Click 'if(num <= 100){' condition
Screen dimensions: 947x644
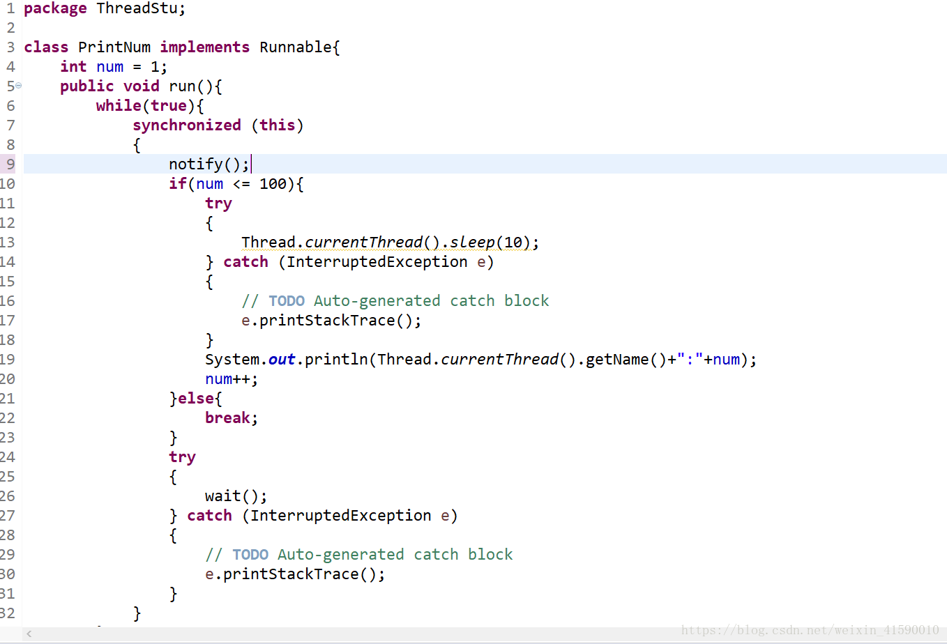coord(236,184)
